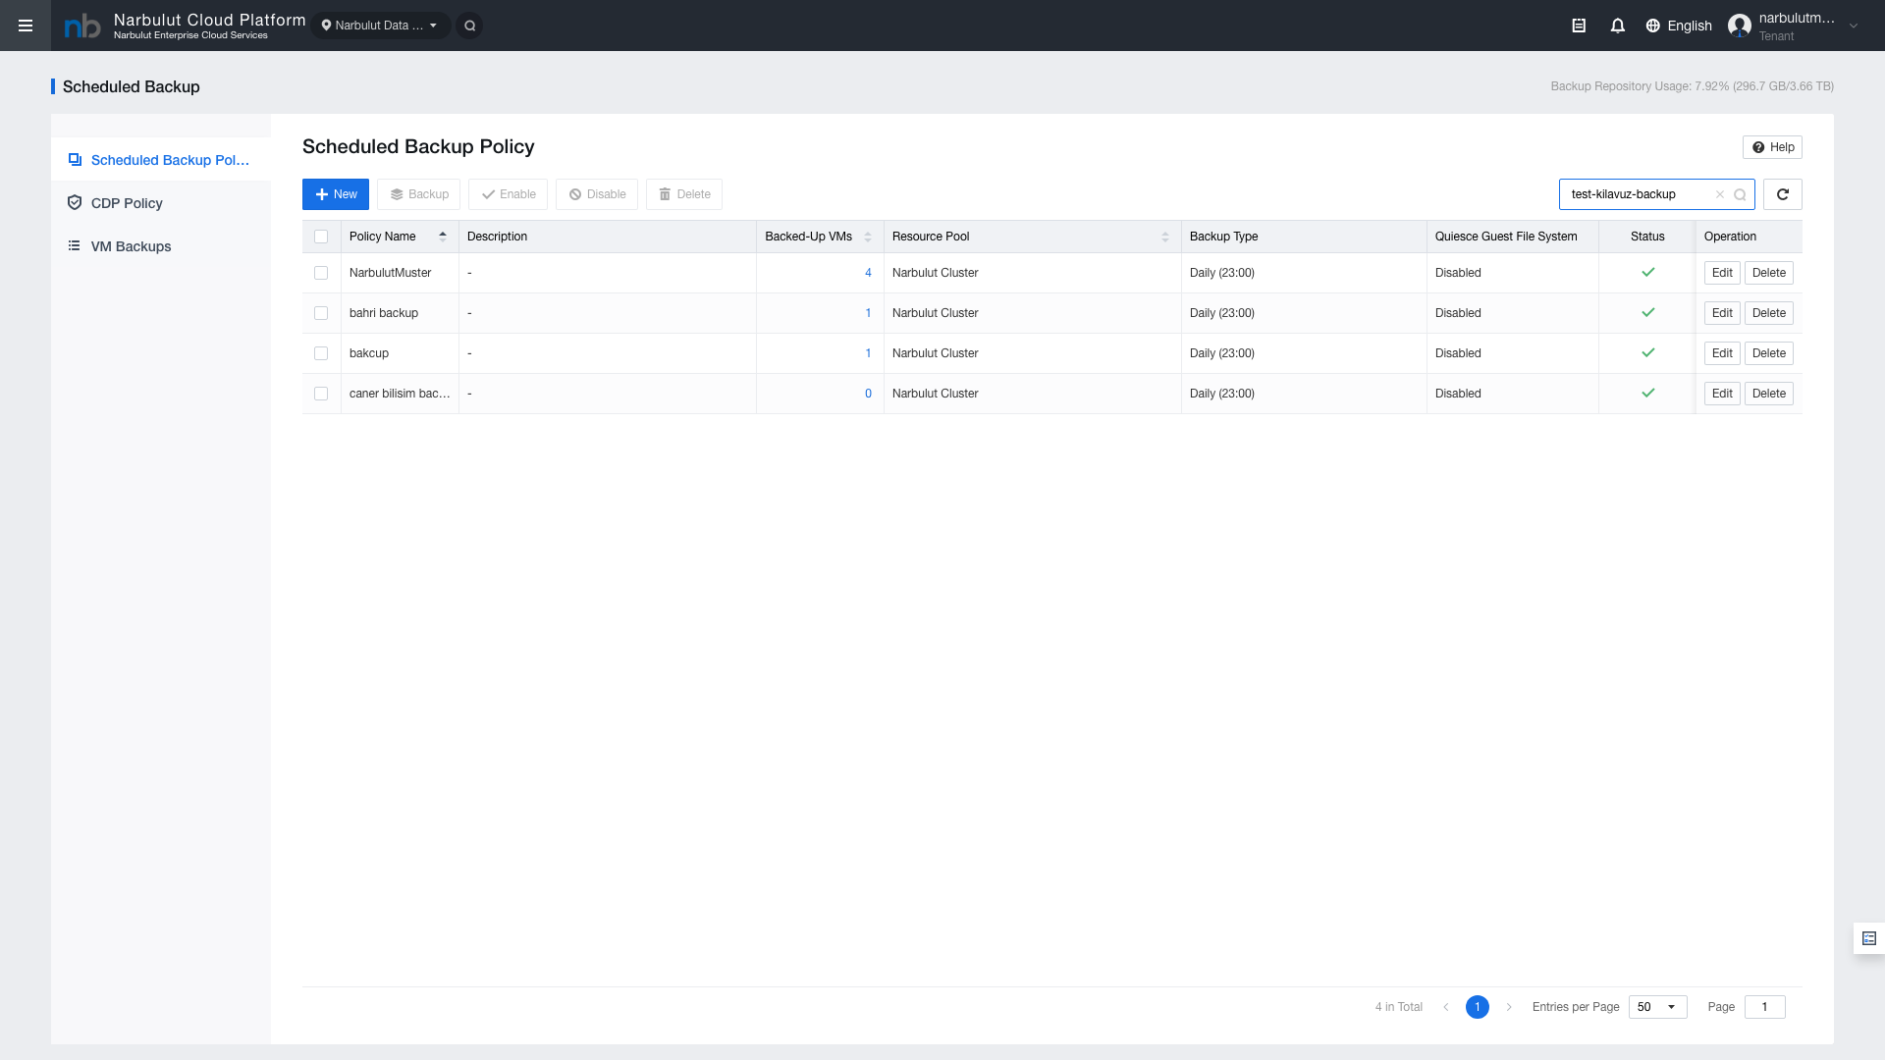Create a New backup policy
The image size is (1885, 1060).
pos(336,194)
